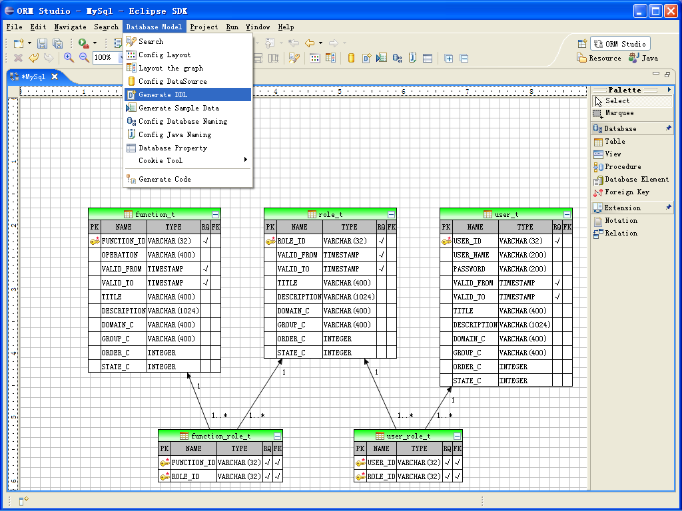Run the External Tools launcher icon
This screenshot has width=682, height=511.
pos(83,43)
